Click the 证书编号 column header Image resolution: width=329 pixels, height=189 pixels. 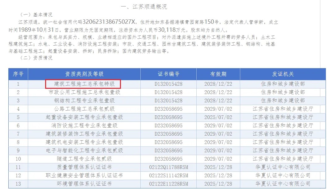(x=169, y=74)
